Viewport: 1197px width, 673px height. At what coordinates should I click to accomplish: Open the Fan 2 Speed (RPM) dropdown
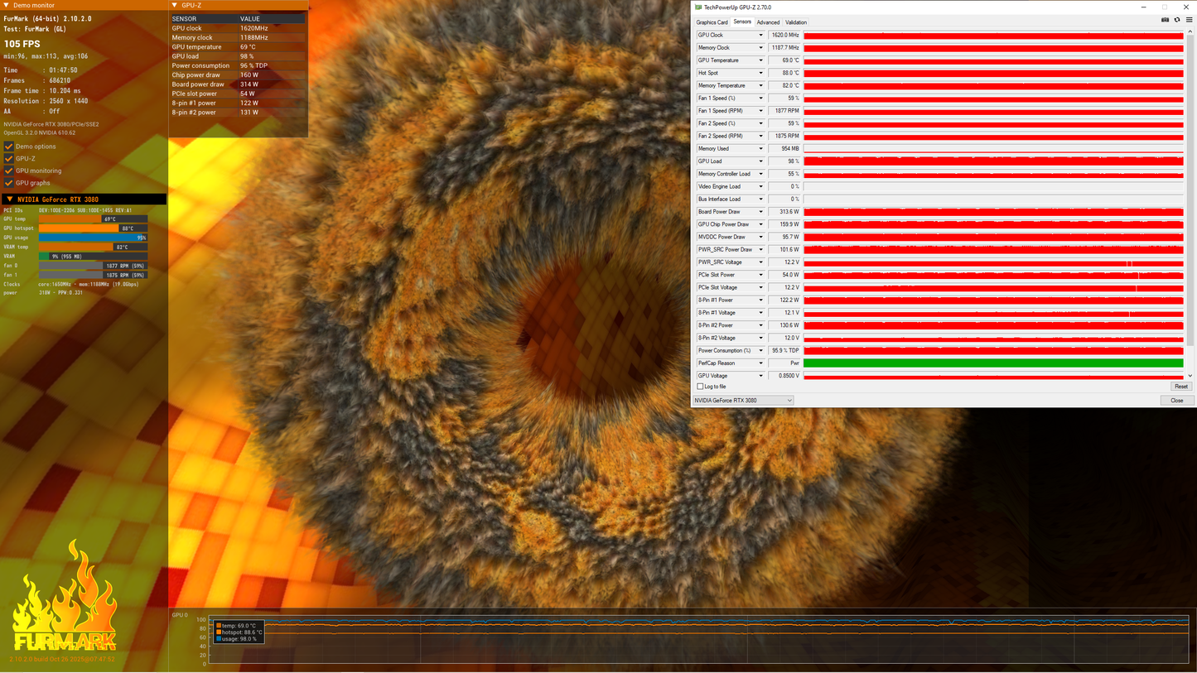pos(760,137)
